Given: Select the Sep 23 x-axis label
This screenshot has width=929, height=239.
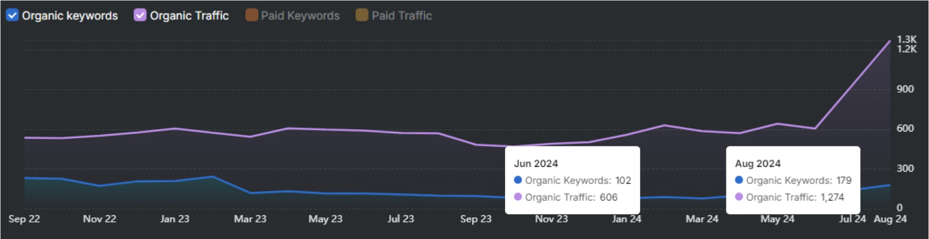Looking at the screenshot, I should tap(476, 219).
